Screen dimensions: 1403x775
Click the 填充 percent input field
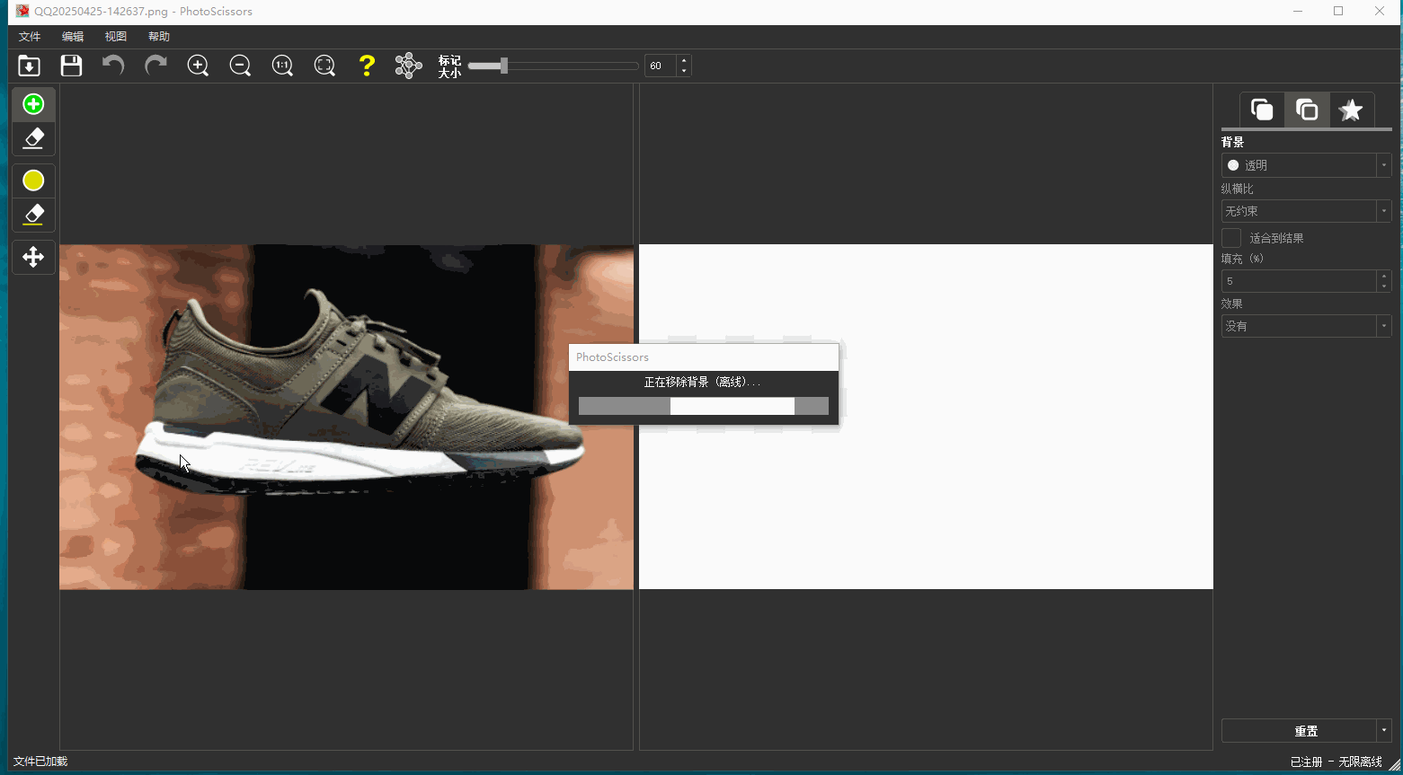click(x=1299, y=281)
